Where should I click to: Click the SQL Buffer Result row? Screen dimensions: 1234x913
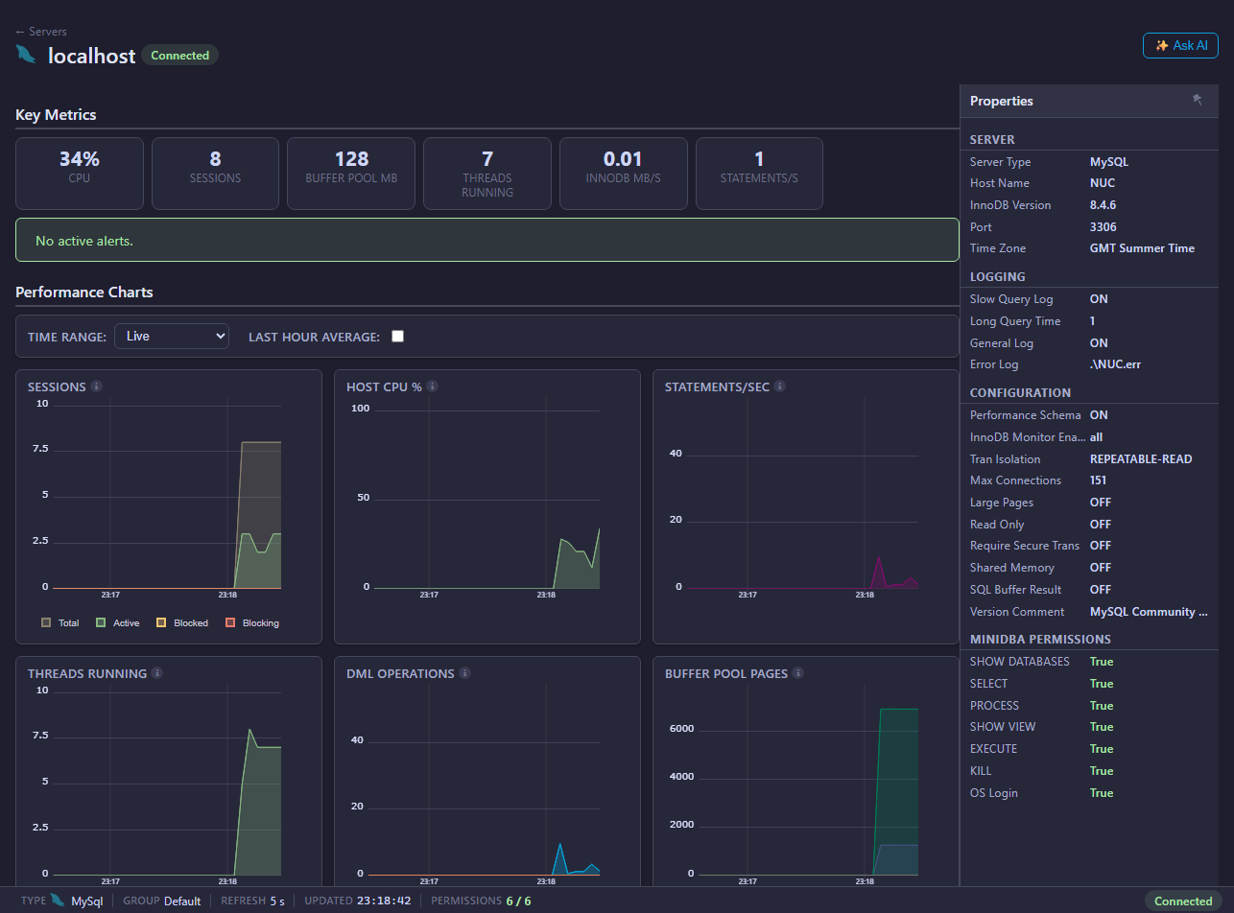click(1089, 590)
